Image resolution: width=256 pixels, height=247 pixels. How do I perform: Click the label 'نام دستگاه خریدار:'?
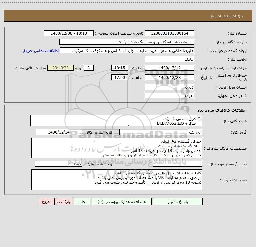tap(231, 42)
